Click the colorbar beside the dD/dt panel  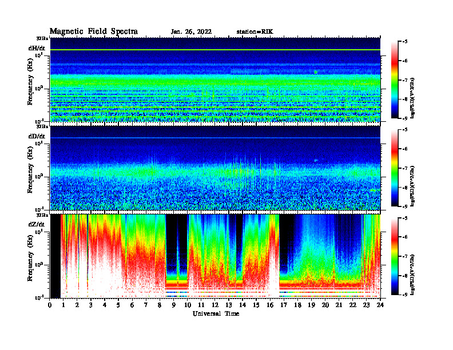395,168
